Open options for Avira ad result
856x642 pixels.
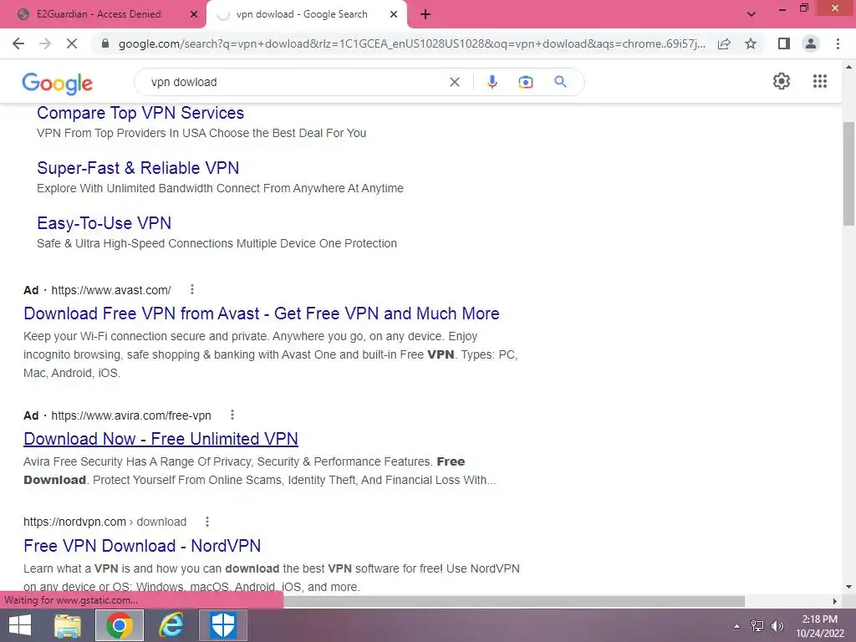(x=232, y=415)
